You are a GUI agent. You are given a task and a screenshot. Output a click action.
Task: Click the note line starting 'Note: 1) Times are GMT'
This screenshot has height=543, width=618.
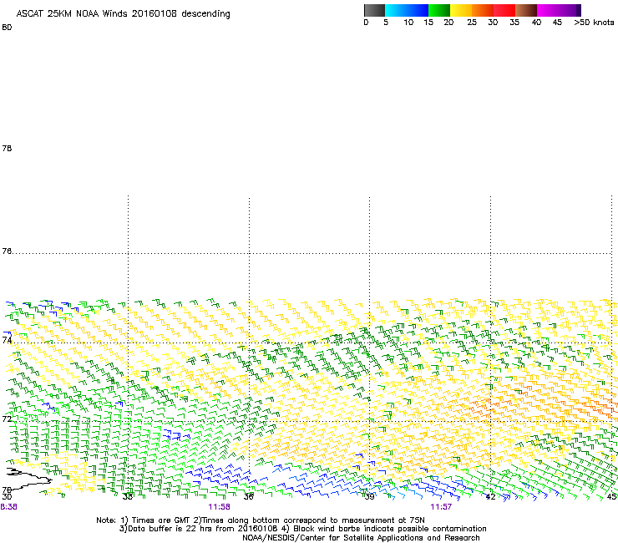pyautogui.click(x=260, y=520)
